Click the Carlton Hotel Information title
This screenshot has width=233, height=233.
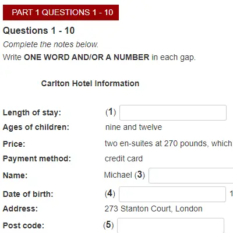coord(90,83)
